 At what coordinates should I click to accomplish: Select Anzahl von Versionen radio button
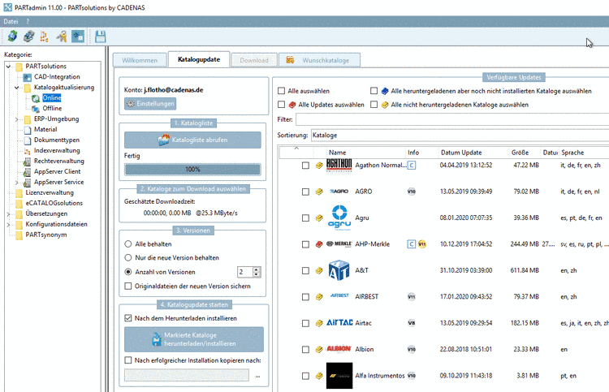tap(128, 272)
